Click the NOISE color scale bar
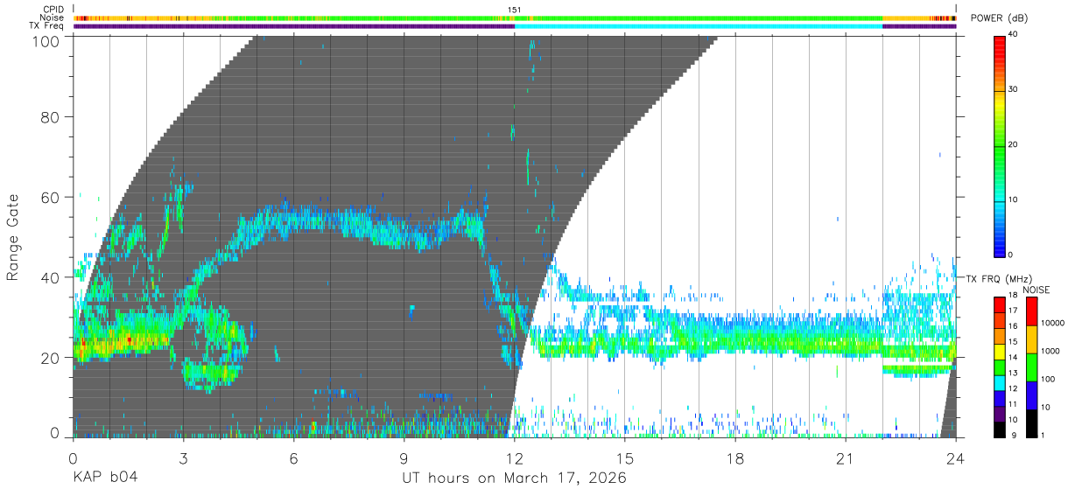1075x496 pixels. click(1031, 367)
